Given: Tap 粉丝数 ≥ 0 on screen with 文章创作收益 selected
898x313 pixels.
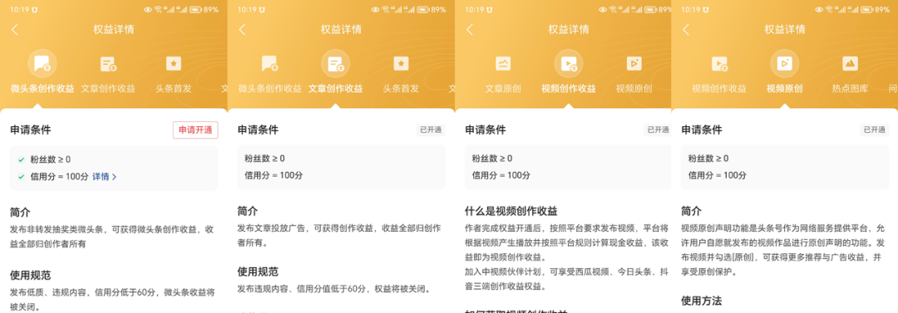Looking at the screenshot, I should [x=264, y=159].
